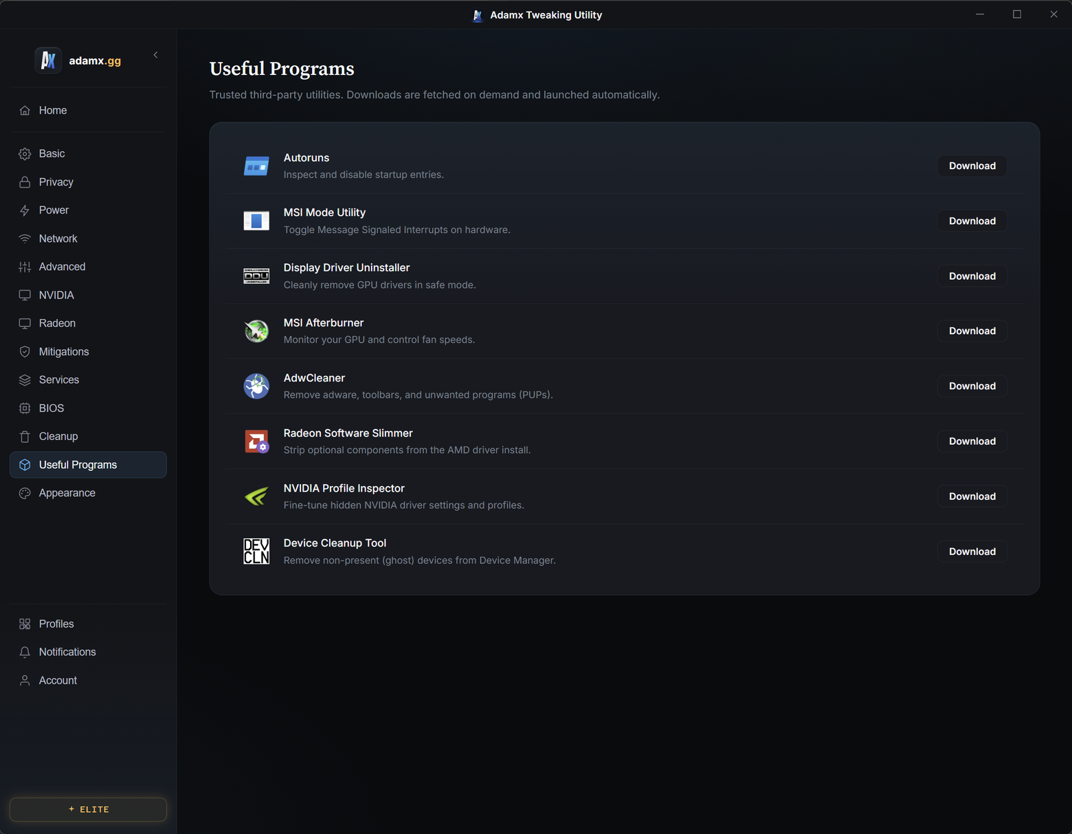
Task: Click the MSI Afterburner icon
Action: click(x=256, y=331)
